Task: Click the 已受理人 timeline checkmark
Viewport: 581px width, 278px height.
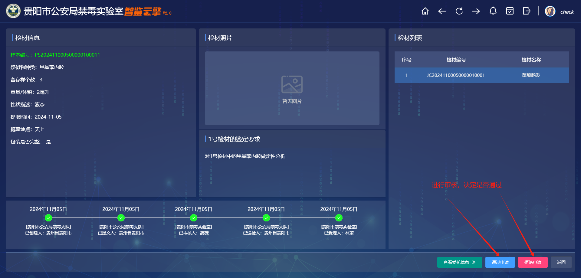Action: (339, 218)
